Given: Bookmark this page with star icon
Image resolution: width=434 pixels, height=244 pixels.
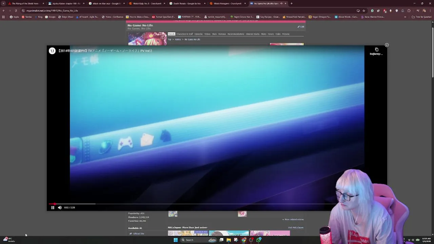Looking at the screenshot, I should (x=364, y=11).
